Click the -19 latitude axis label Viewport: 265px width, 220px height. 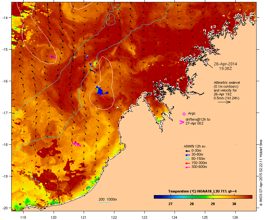(x=5, y=176)
